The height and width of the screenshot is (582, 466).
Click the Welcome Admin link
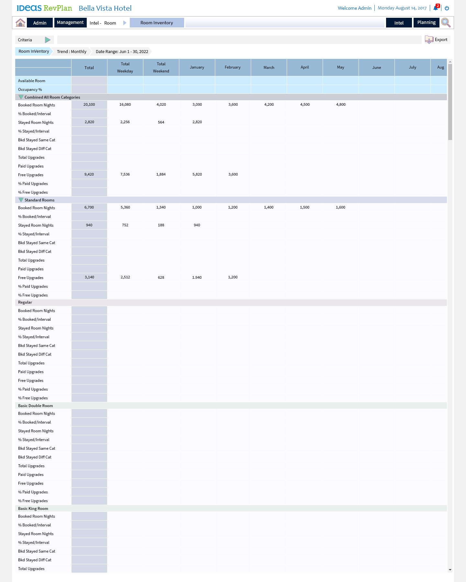[354, 8]
